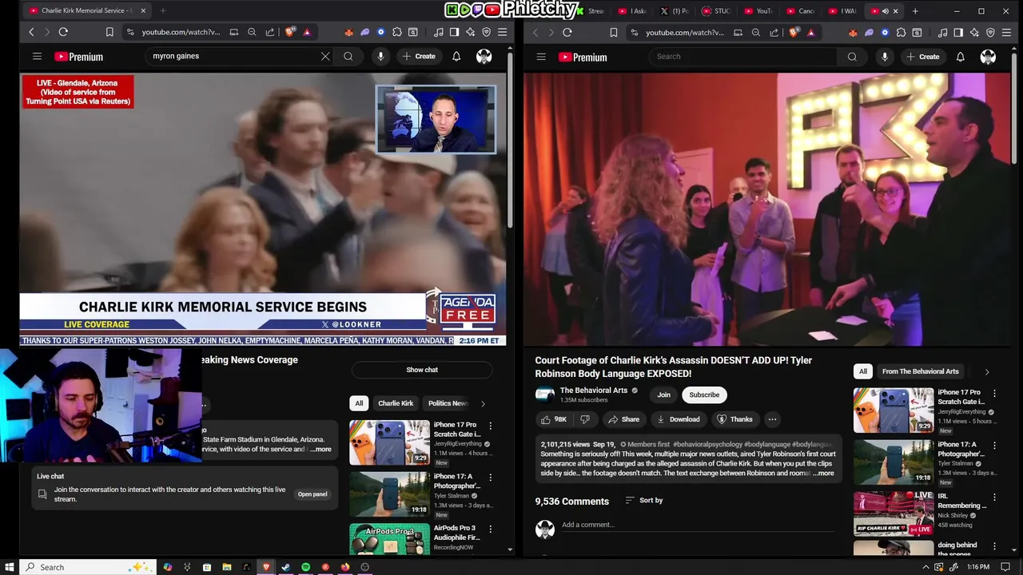The height and width of the screenshot is (575, 1023).
Task: Click Thanks button under right video
Action: pyautogui.click(x=734, y=419)
